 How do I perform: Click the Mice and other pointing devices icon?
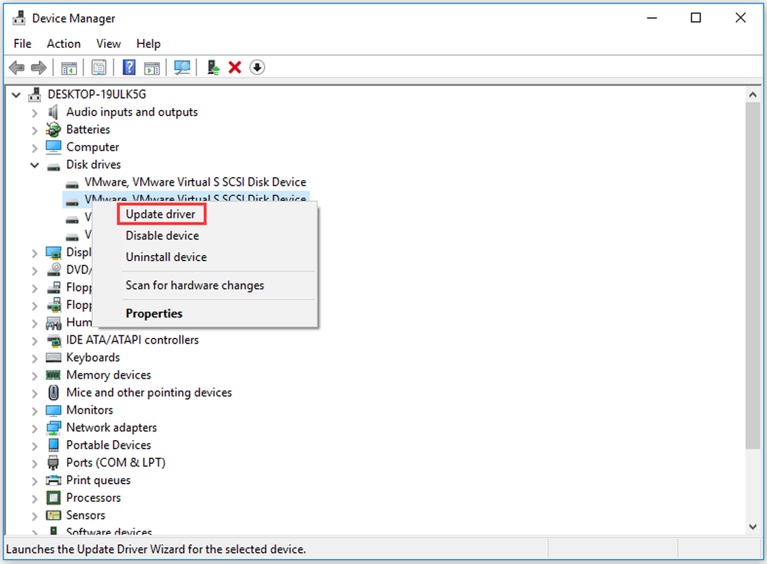54,393
